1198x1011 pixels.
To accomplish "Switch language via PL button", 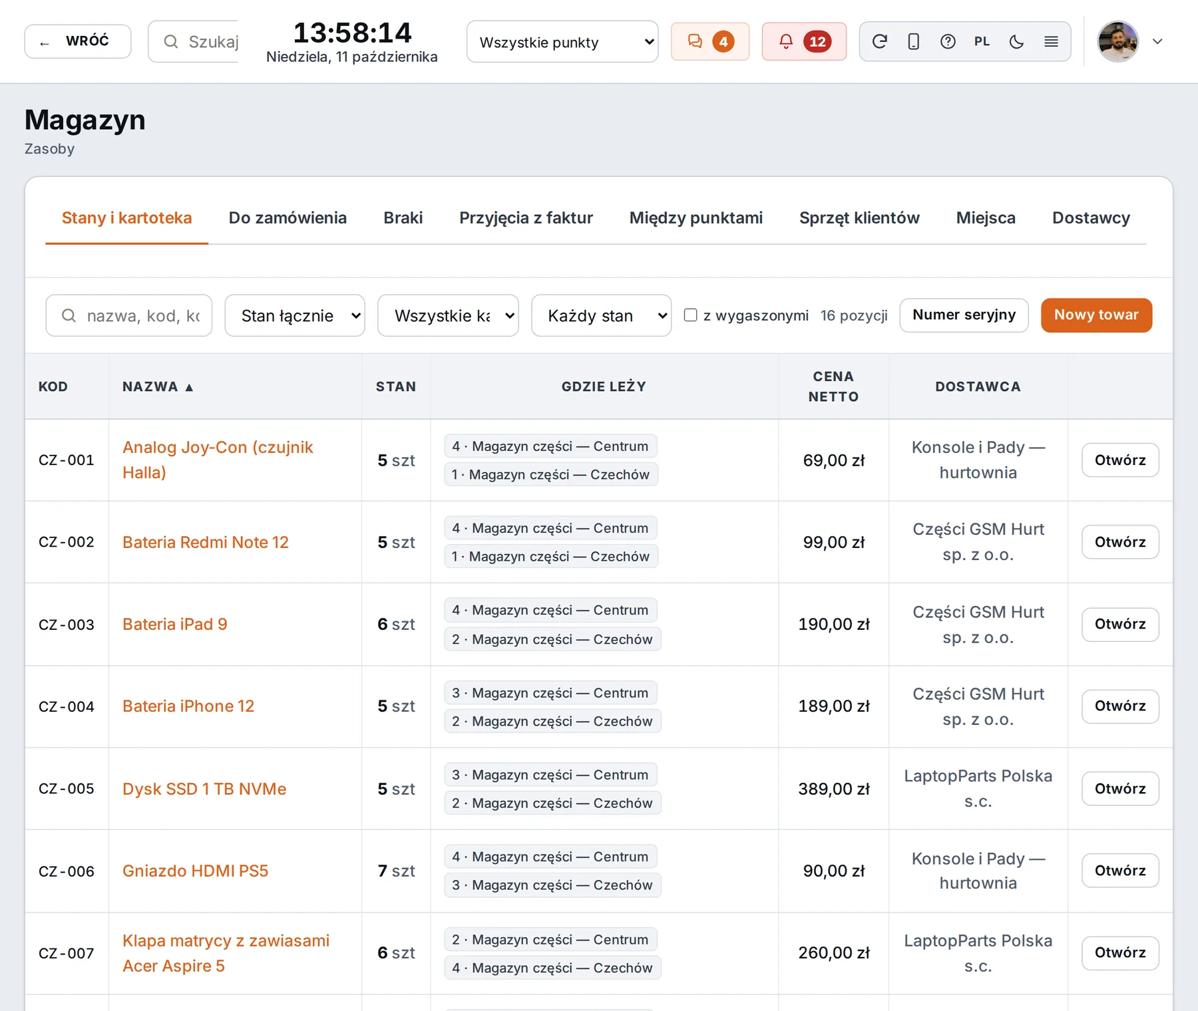I will [x=982, y=41].
